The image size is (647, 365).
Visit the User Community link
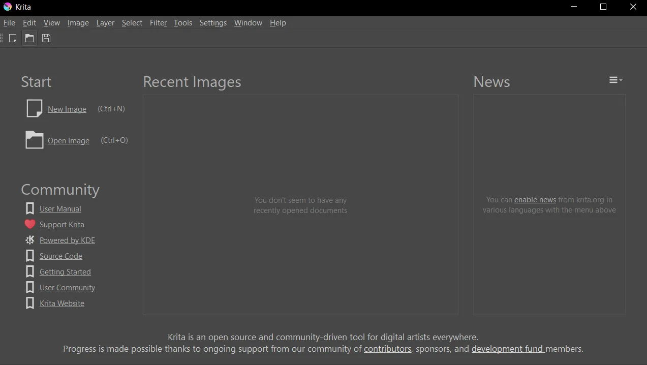click(x=68, y=288)
